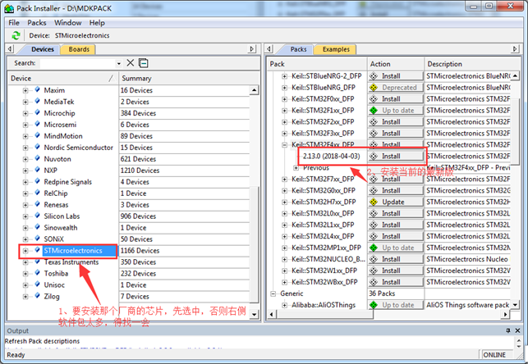Screen dimensions: 528x364
Task: Open the Search dropdown arrow
Action: 119,63
